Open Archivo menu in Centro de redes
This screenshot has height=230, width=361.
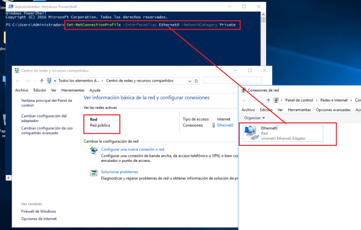[x=22, y=90]
